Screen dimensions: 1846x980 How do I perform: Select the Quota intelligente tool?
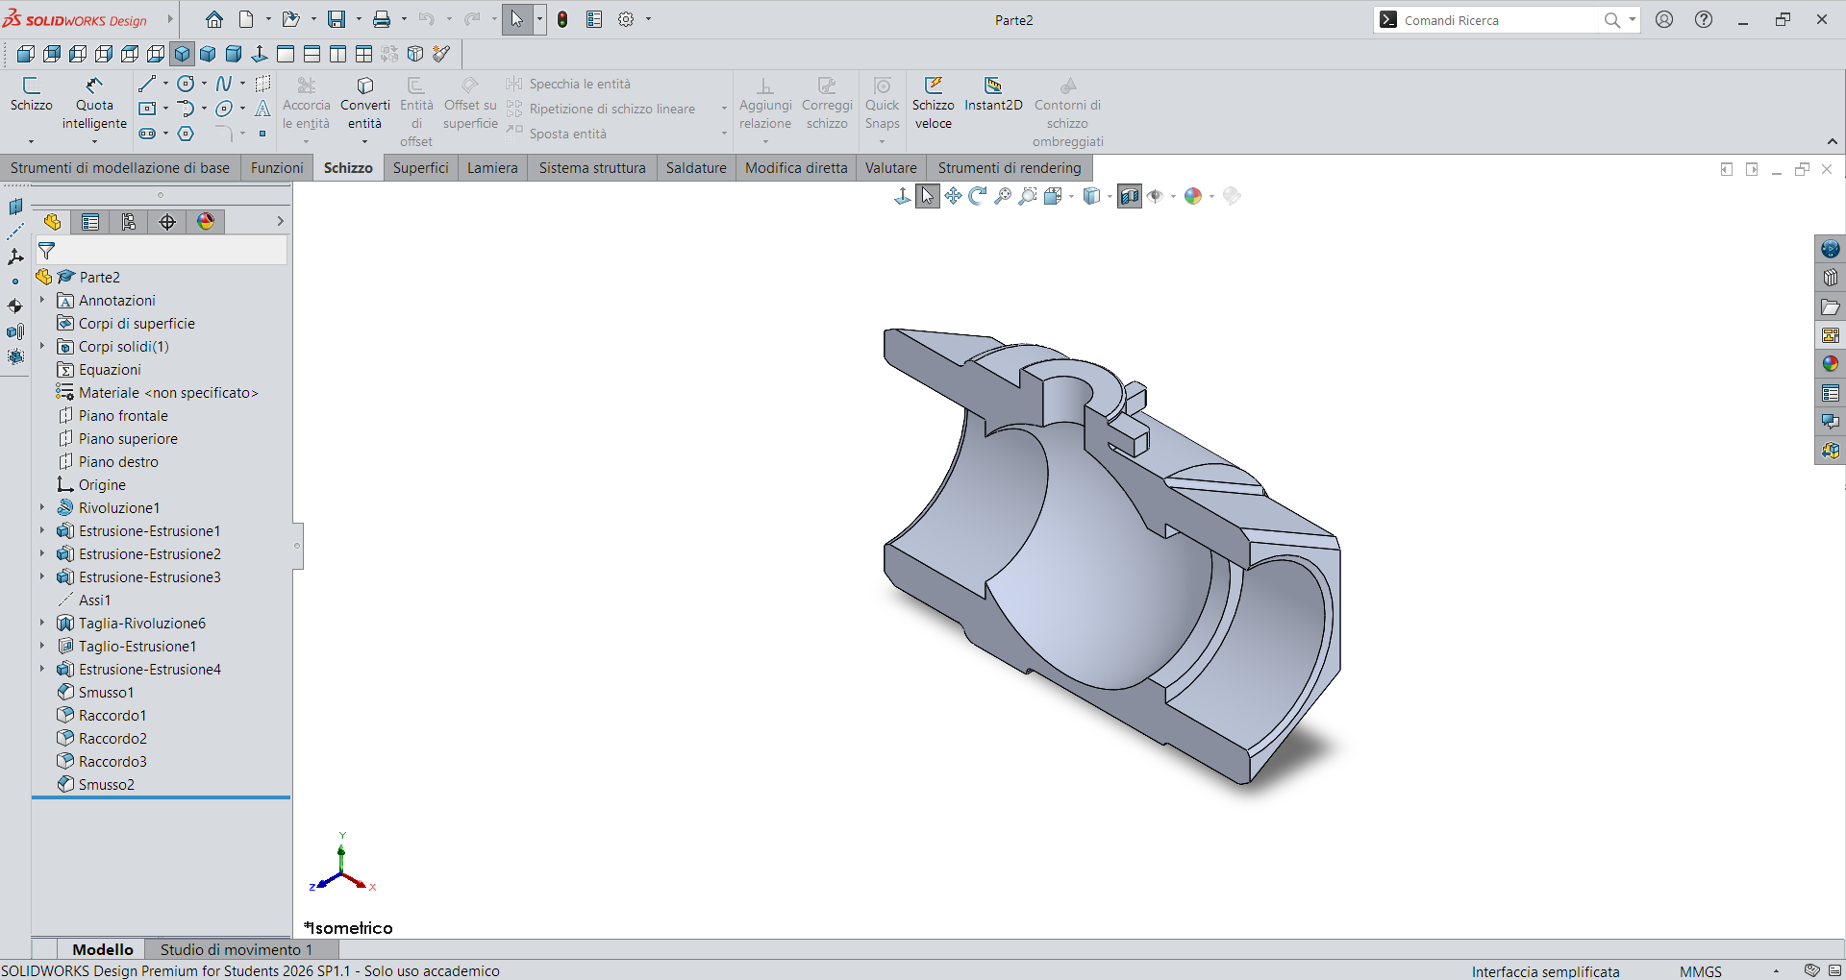tap(94, 104)
